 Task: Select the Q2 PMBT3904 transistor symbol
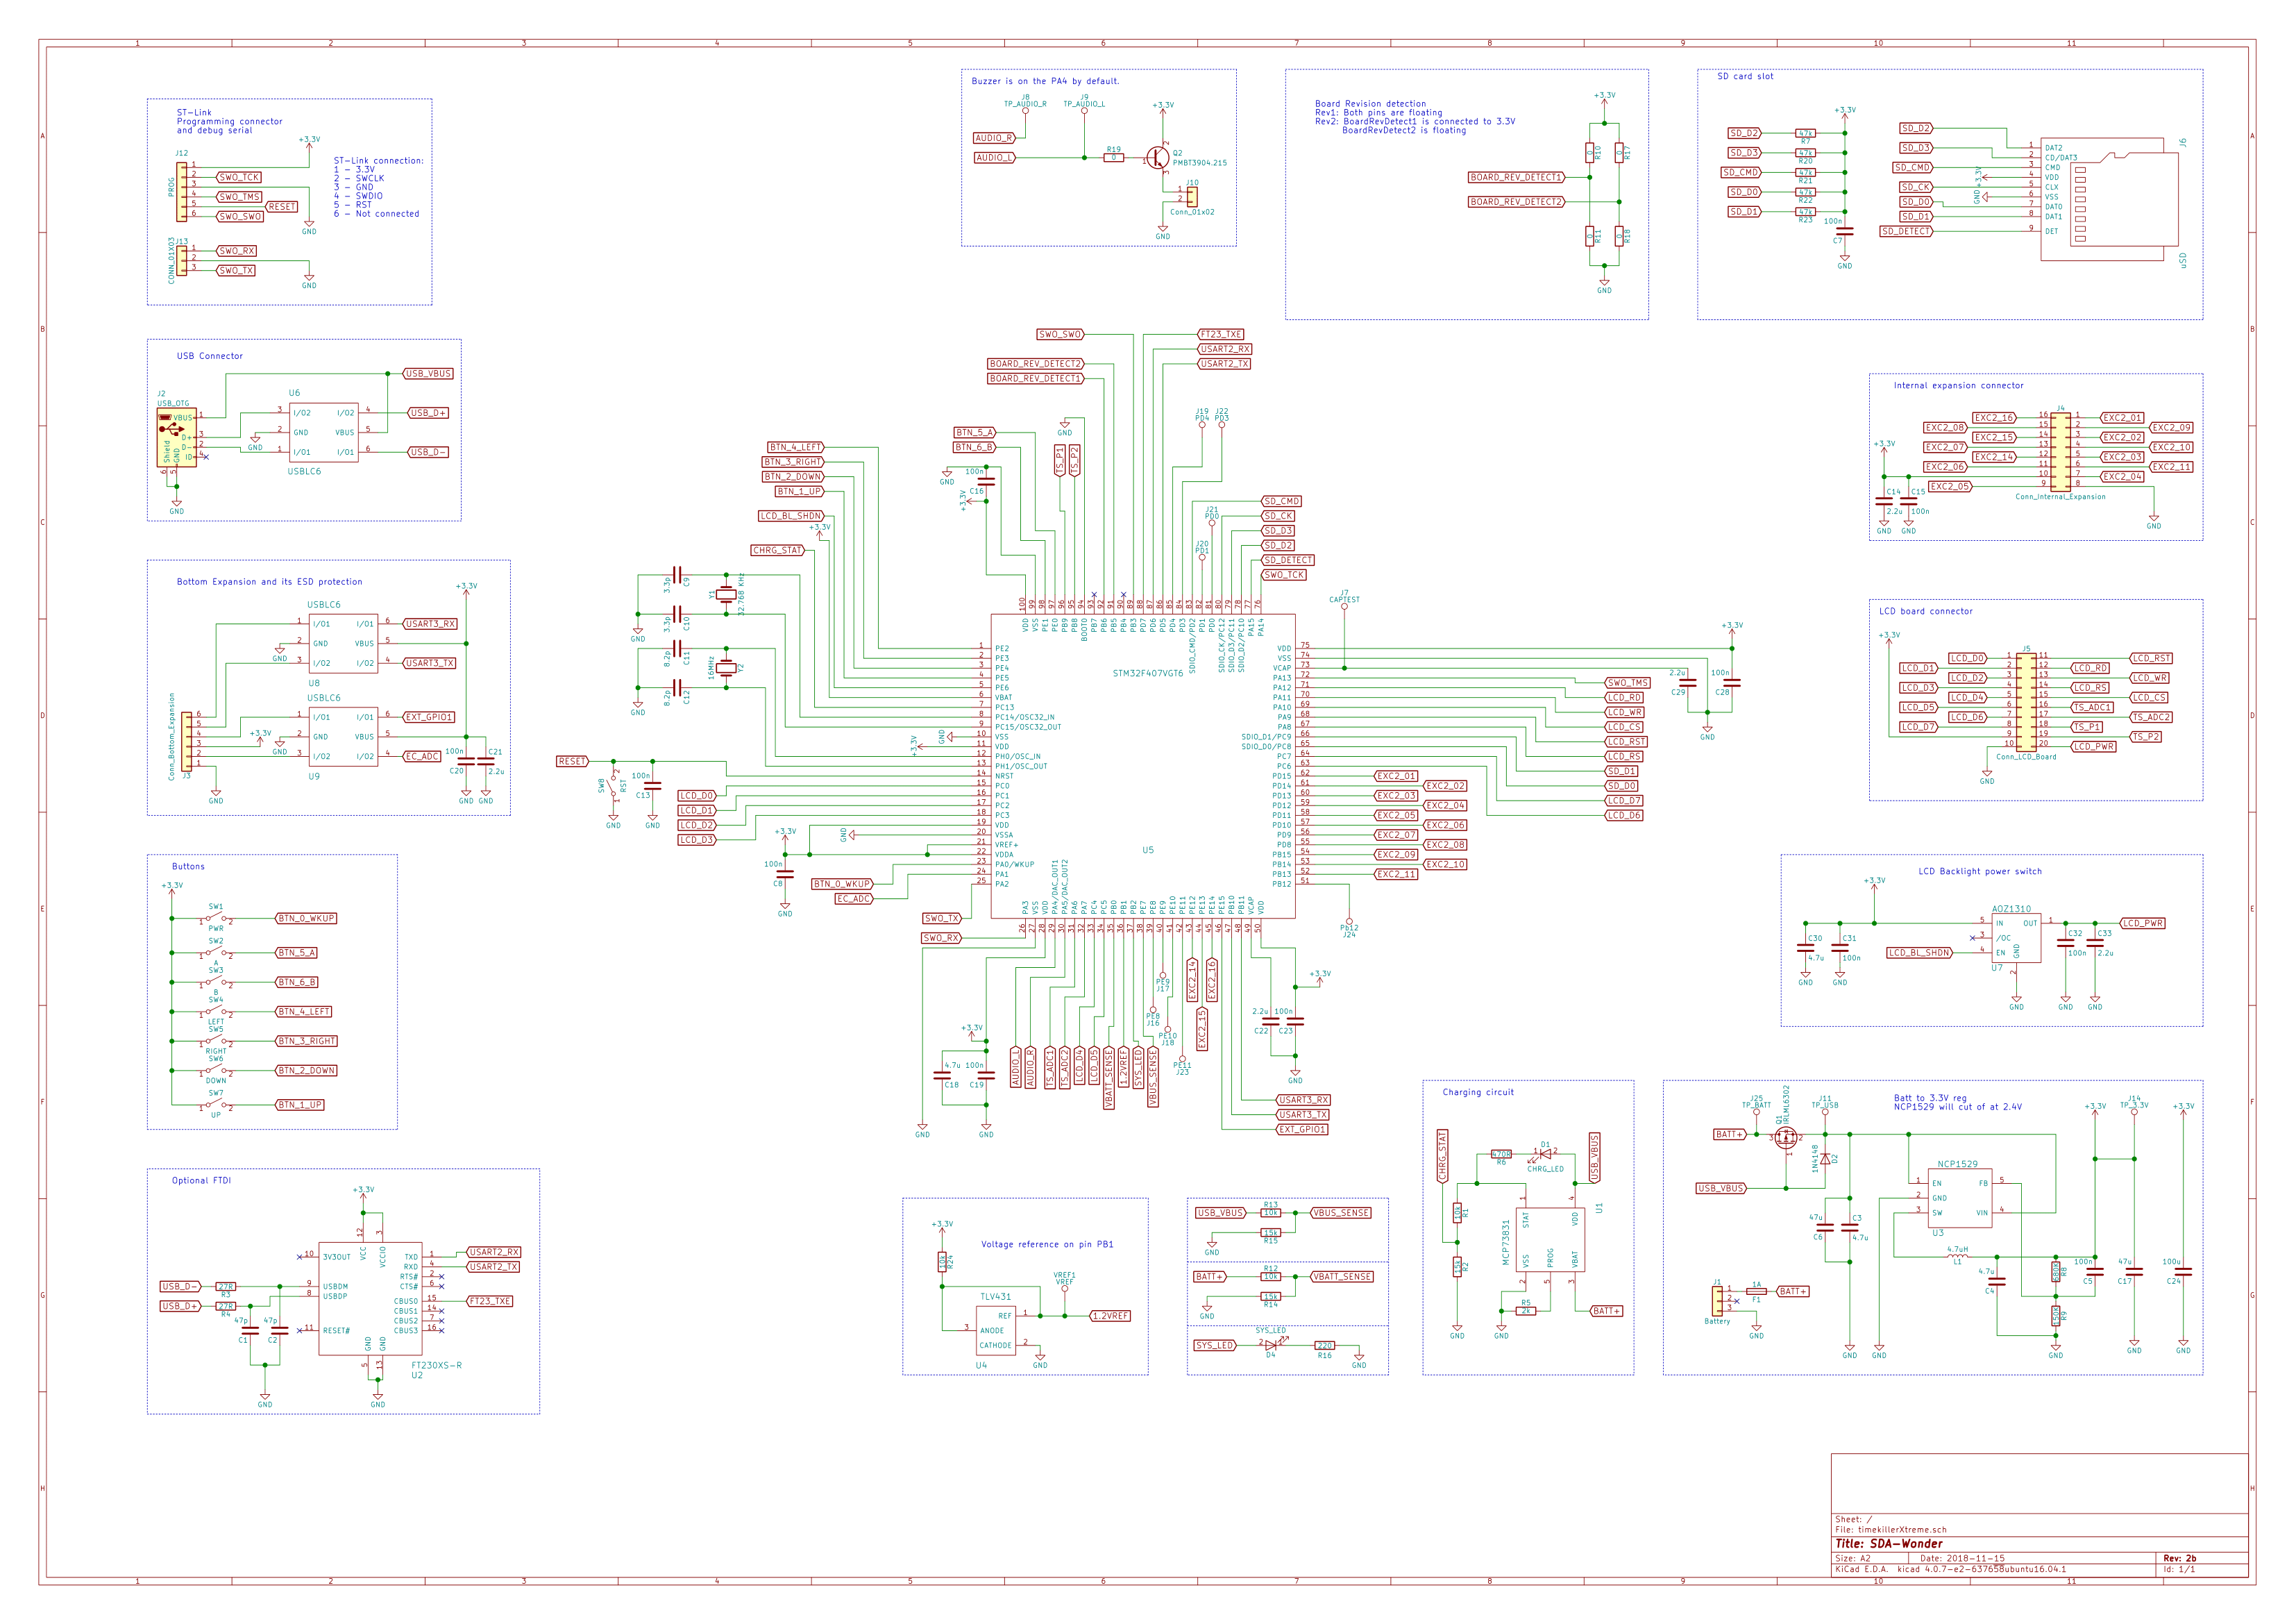(1158, 157)
